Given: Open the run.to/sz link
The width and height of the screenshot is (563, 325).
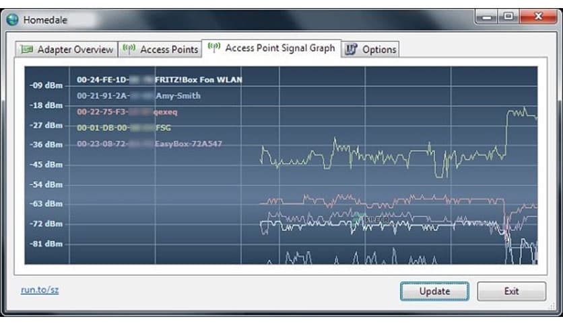Looking at the screenshot, I should click(40, 289).
